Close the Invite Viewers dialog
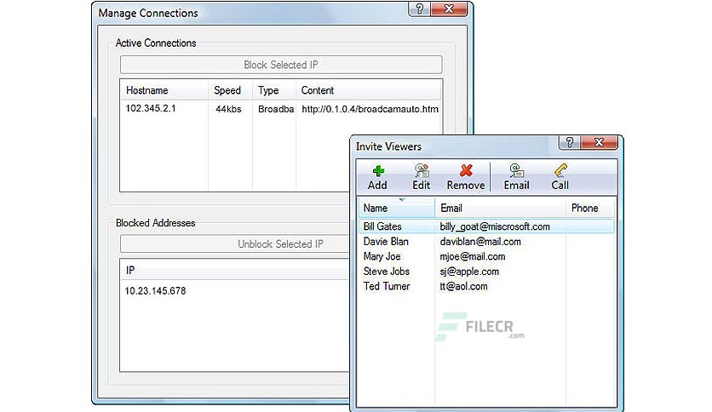Image resolution: width=712 pixels, height=412 pixels. pyautogui.click(x=599, y=142)
